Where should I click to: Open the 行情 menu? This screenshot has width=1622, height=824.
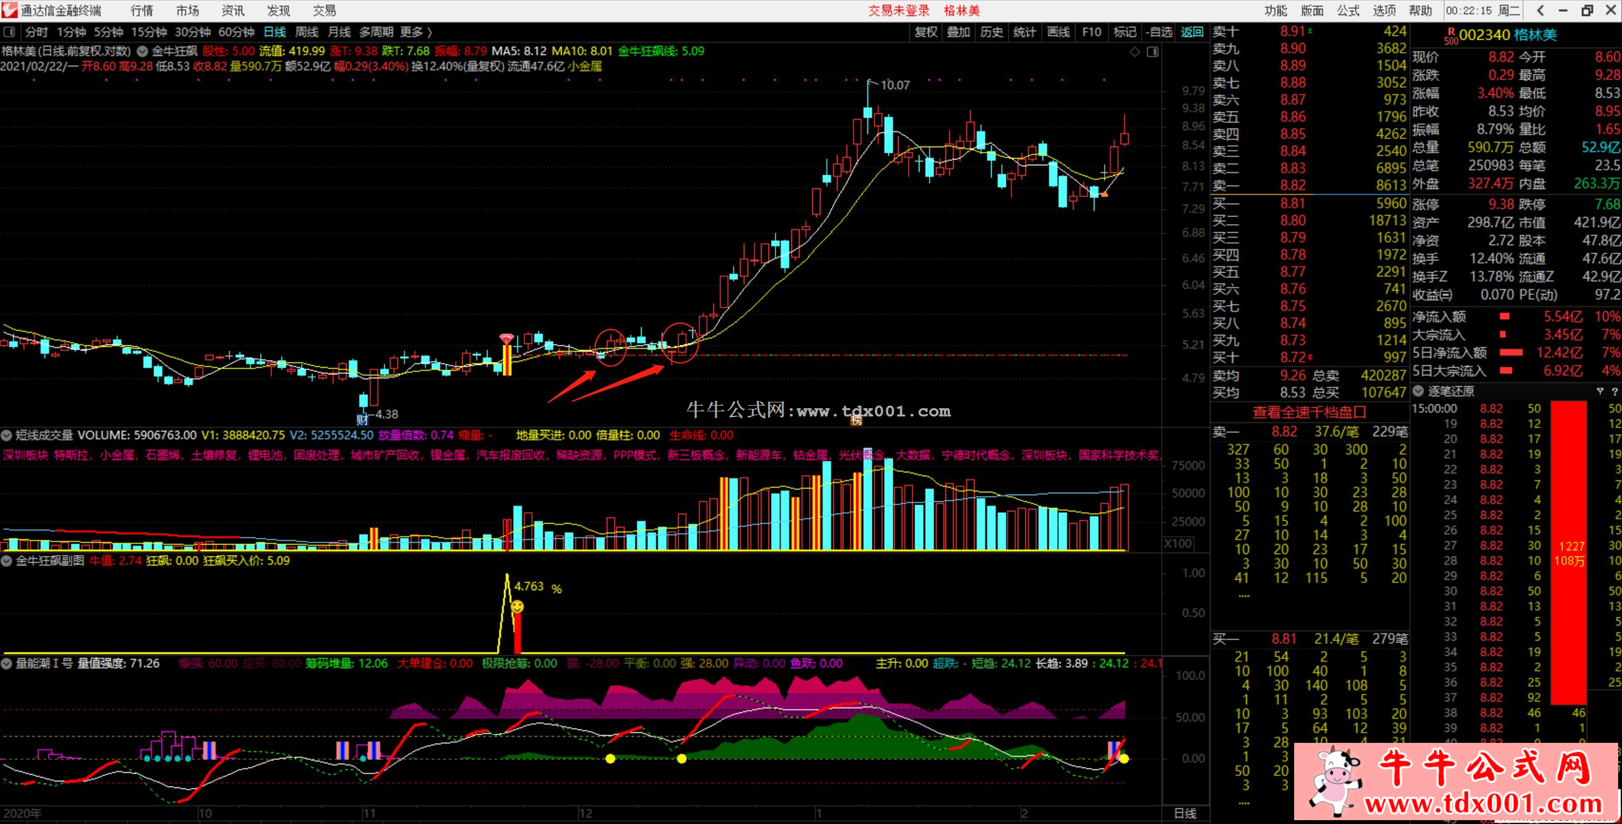coord(141,10)
